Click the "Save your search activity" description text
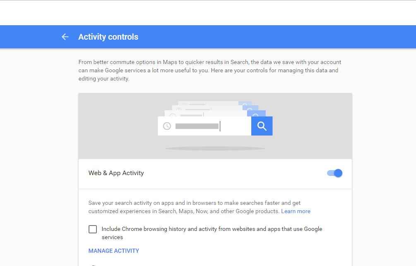Image resolution: width=416 pixels, height=266 pixels. [199, 207]
